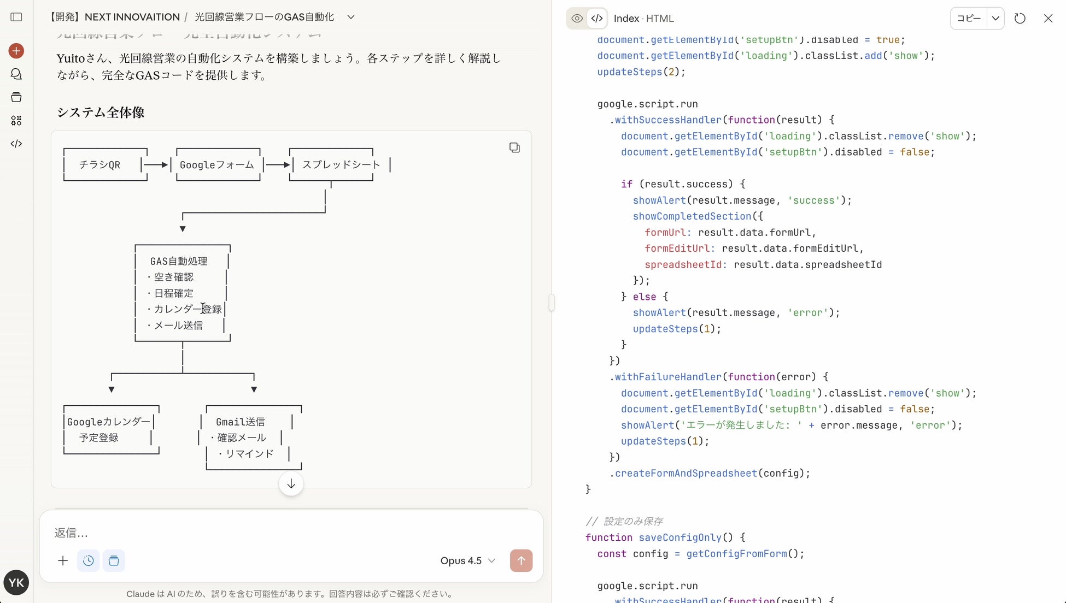Open the projects icon in the sidebar
This screenshot has height=603, width=1066.
[16, 97]
